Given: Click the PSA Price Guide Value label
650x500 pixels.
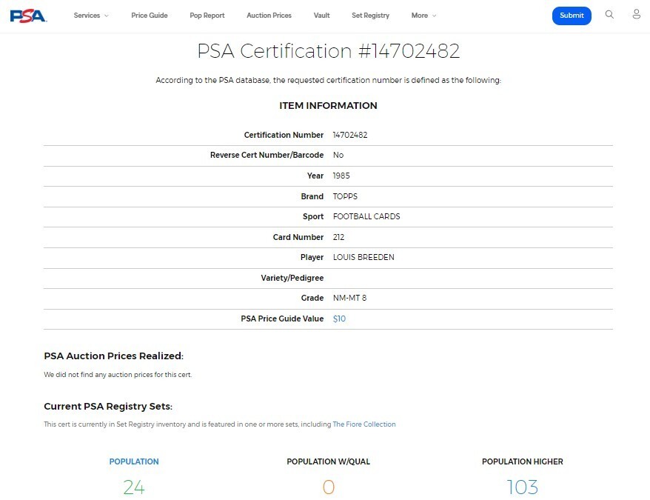Looking at the screenshot, I should coord(282,319).
